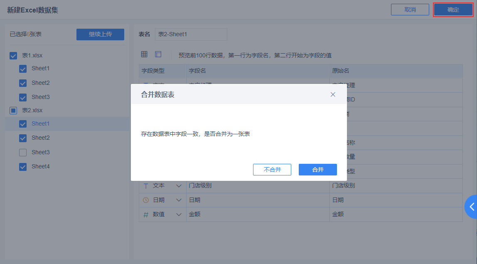Screen dimensions: 477x264
Task: Check the Sheet3 checkbox under 表2.xlsx
Action: [23, 152]
